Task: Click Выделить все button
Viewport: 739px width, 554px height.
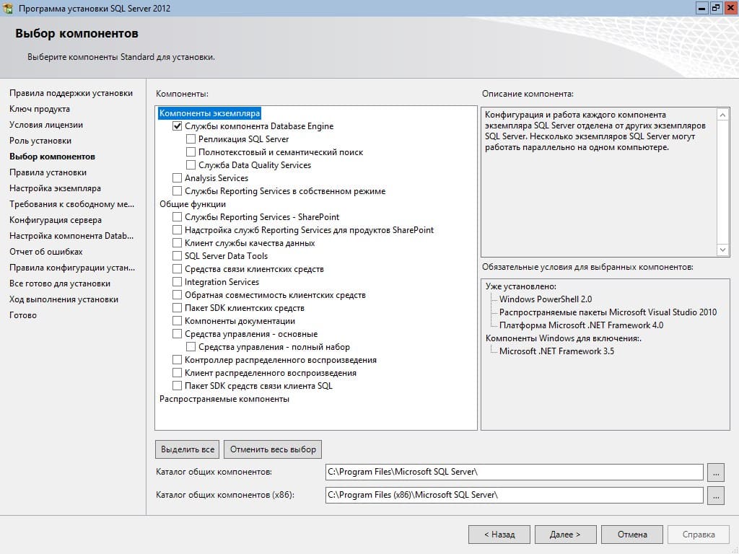Action: pos(188,449)
